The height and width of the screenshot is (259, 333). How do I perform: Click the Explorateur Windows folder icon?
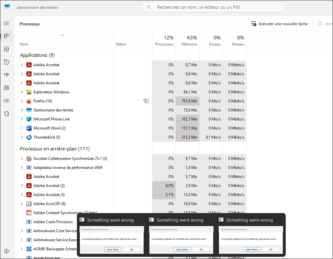pyautogui.click(x=29, y=92)
